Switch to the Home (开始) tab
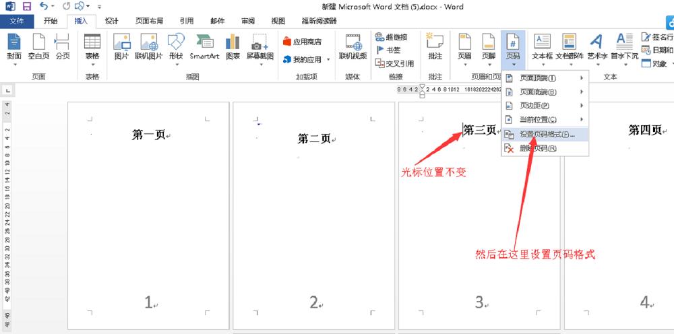The image size is (674, 334). pos(51,21)
